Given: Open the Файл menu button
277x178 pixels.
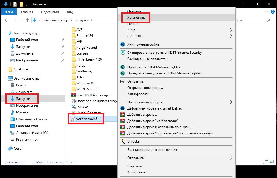Looking at the screenshot, I should [x=9, y=12].
